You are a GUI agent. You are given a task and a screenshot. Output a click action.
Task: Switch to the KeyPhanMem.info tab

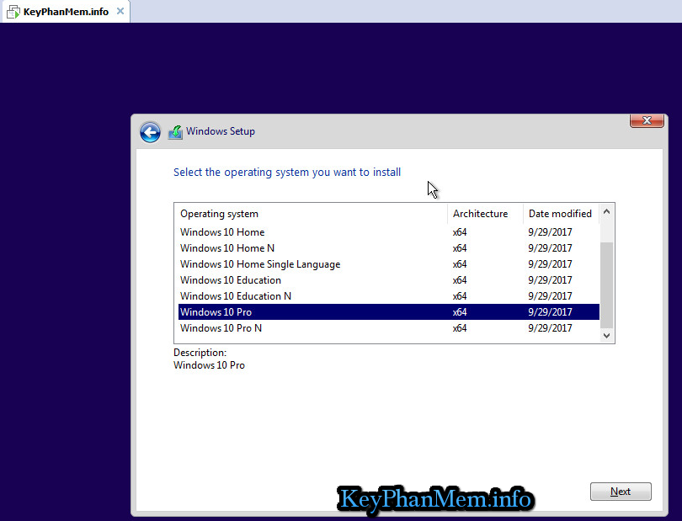(x=66, y=12)
